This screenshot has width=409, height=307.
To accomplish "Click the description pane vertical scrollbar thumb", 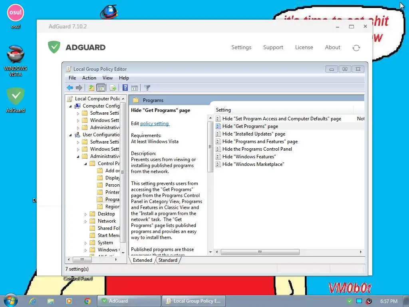I will pyautogui.click(x=210, y=146).
